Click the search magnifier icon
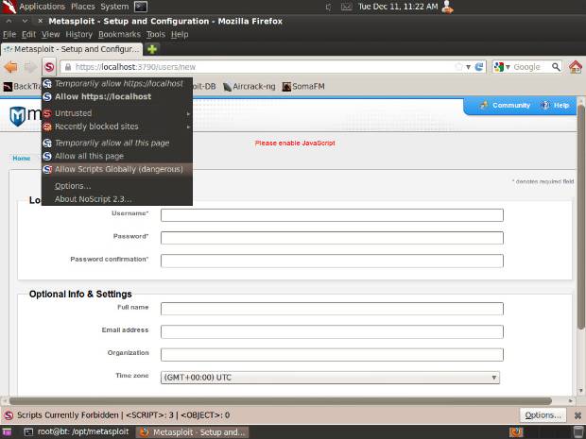This screenshot has height=439, width=586. tap(554, 67)
